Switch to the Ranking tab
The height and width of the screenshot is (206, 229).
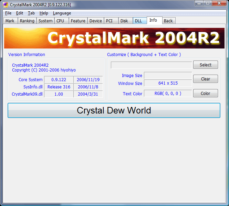point(27,21)
